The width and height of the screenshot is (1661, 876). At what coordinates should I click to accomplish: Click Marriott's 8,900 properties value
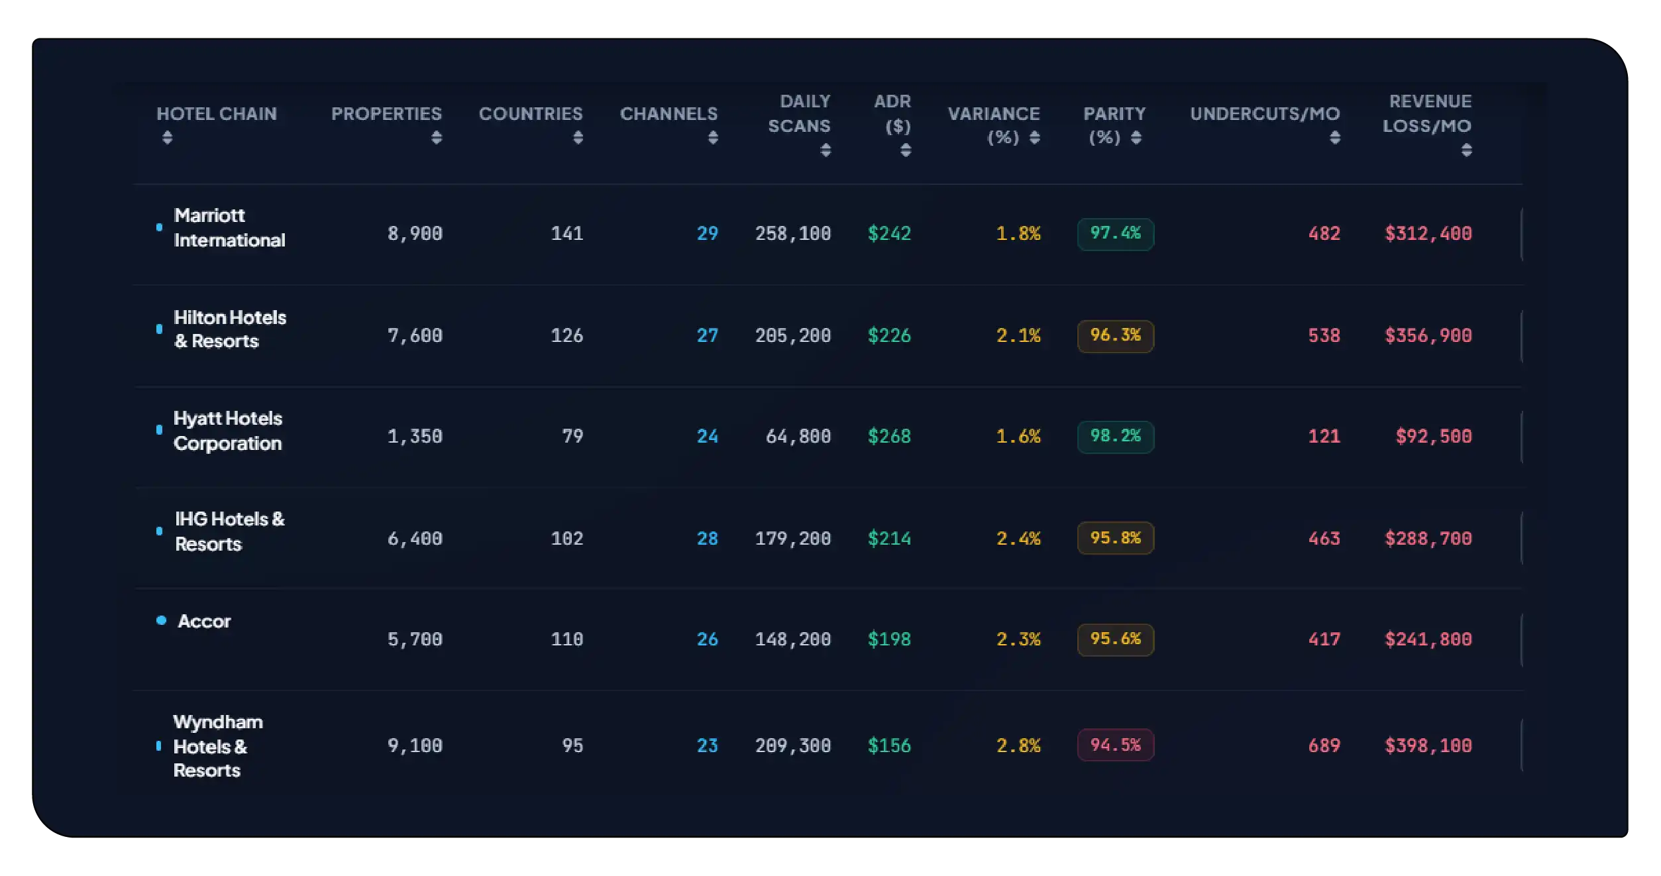click(415, 234)
